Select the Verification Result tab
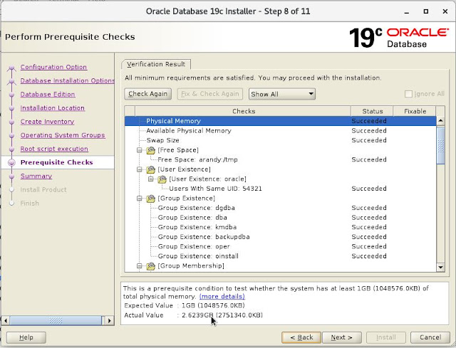The width and height of the screenshot is (456, 348). point(156,64)
